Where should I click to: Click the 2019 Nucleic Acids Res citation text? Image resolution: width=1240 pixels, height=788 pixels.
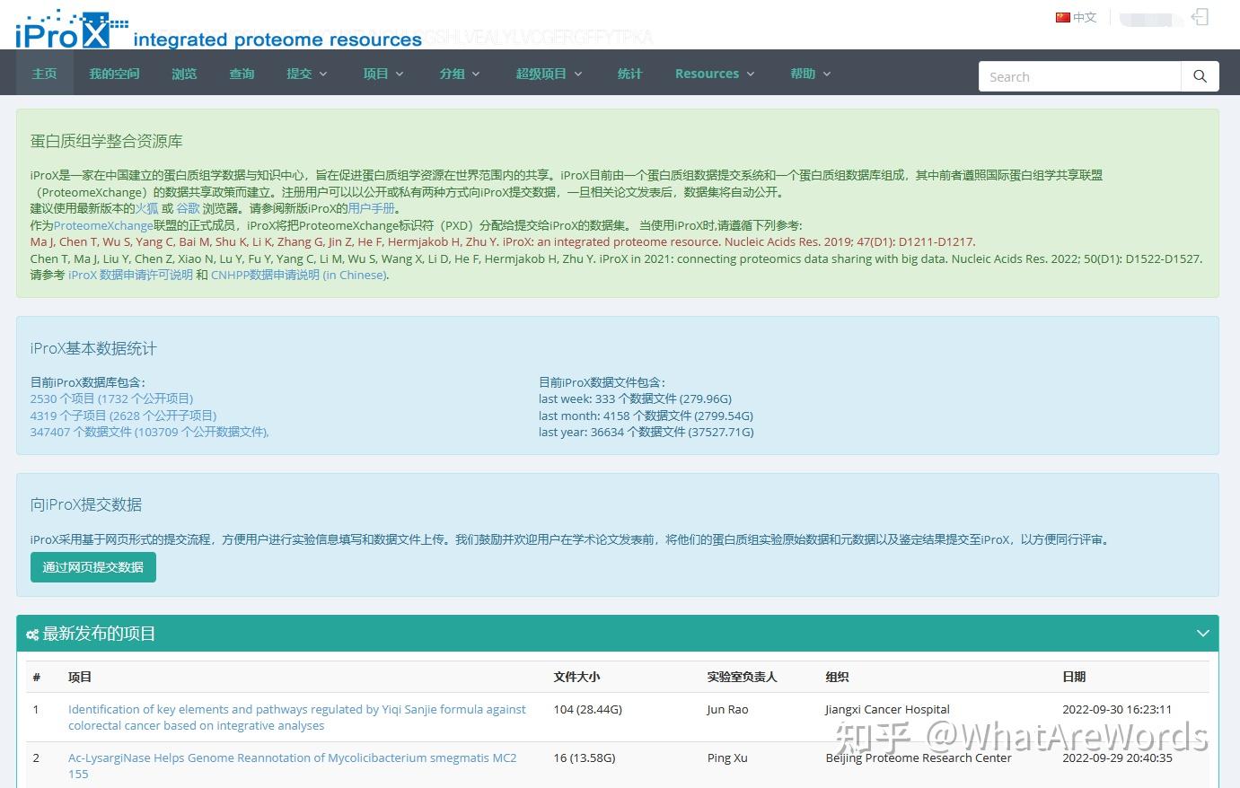pyautogui.click(x=503, y=241)
